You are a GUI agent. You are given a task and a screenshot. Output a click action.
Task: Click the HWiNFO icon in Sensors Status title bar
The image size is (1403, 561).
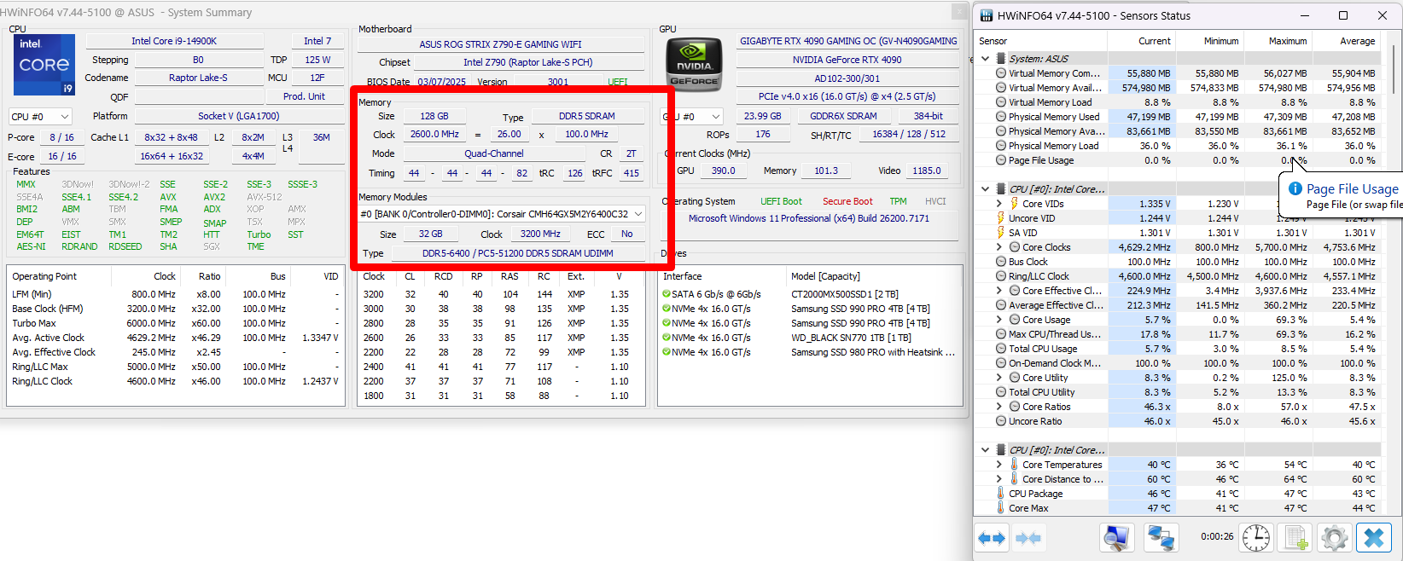(987, 15)
